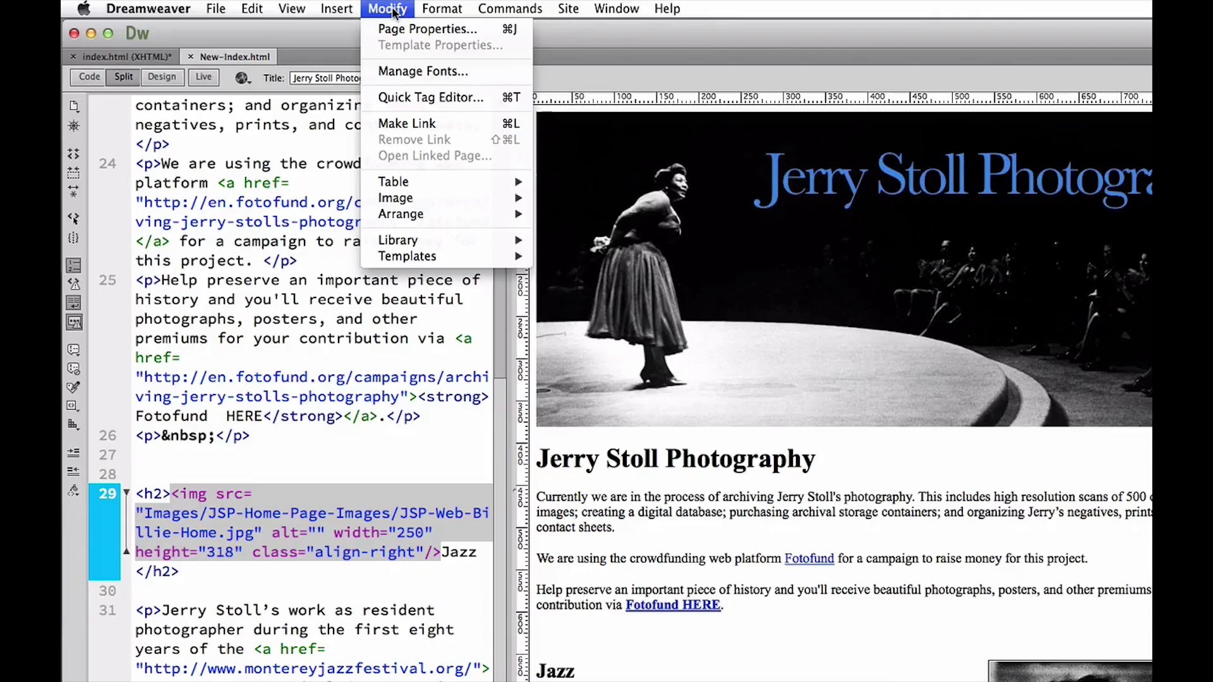
Task: Switch to Code view
Action: 89,77
